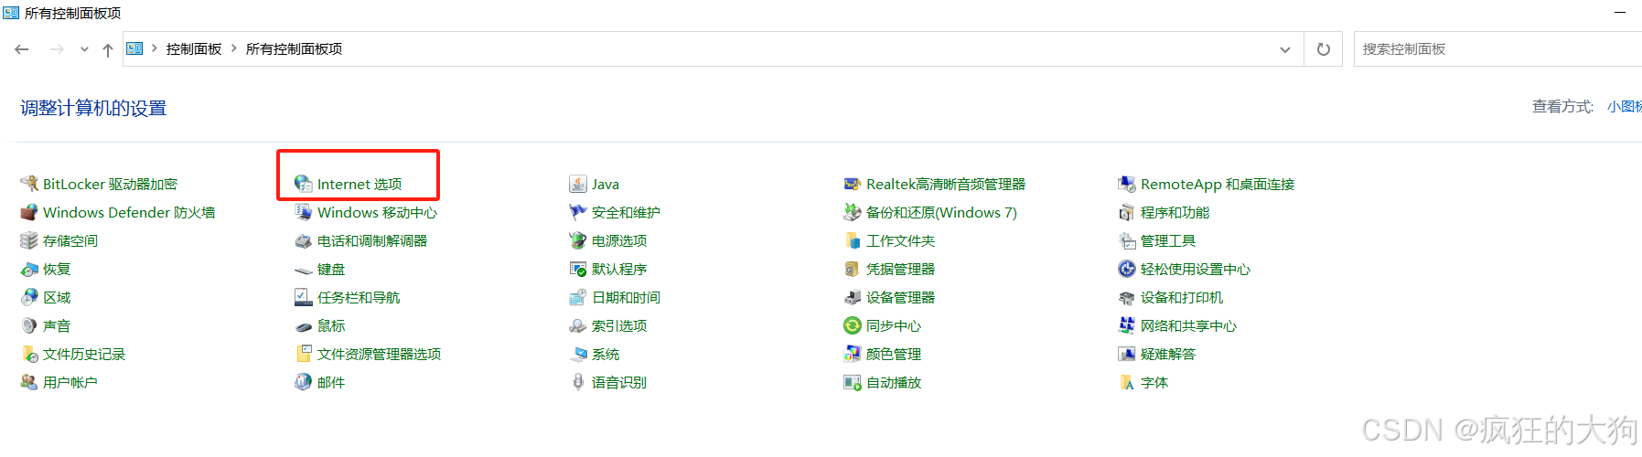
Task: Click the 任务栏和导航 icon
Action: 304,297
